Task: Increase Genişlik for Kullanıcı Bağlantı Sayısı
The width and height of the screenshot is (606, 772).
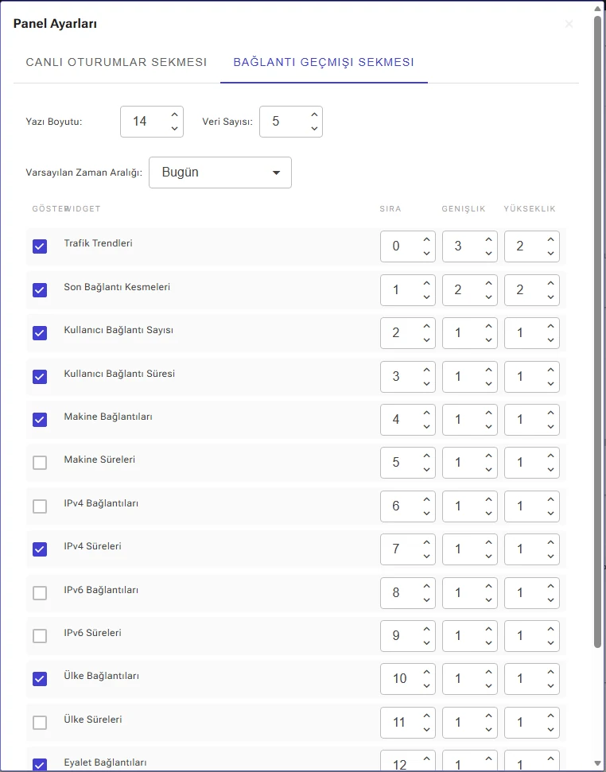Action: 489,326
